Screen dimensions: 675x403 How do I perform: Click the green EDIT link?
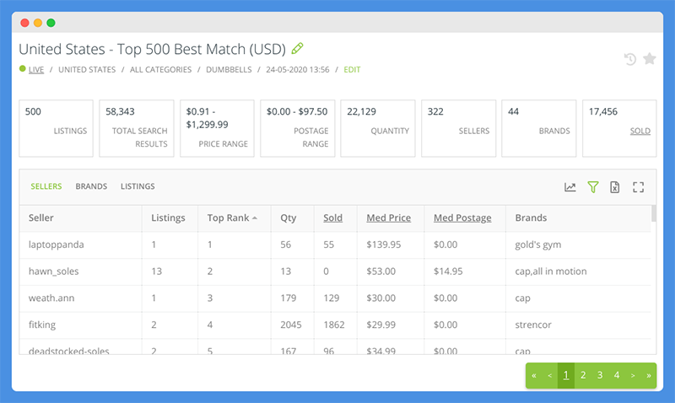coord(352,70)
